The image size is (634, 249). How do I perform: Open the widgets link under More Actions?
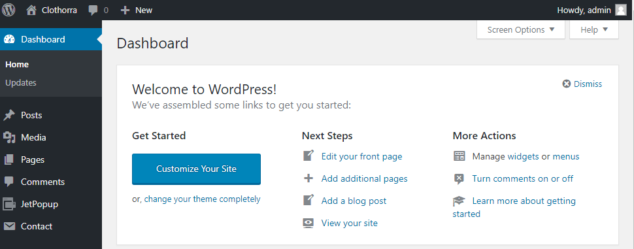(x=523, y=156)
